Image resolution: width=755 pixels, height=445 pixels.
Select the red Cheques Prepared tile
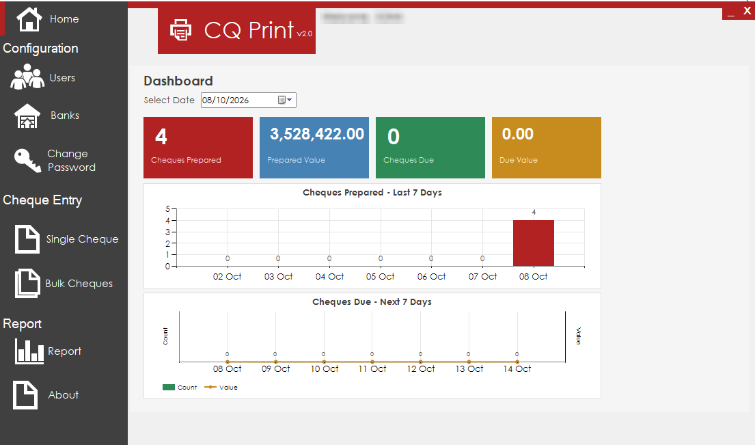tap(198, 148)
